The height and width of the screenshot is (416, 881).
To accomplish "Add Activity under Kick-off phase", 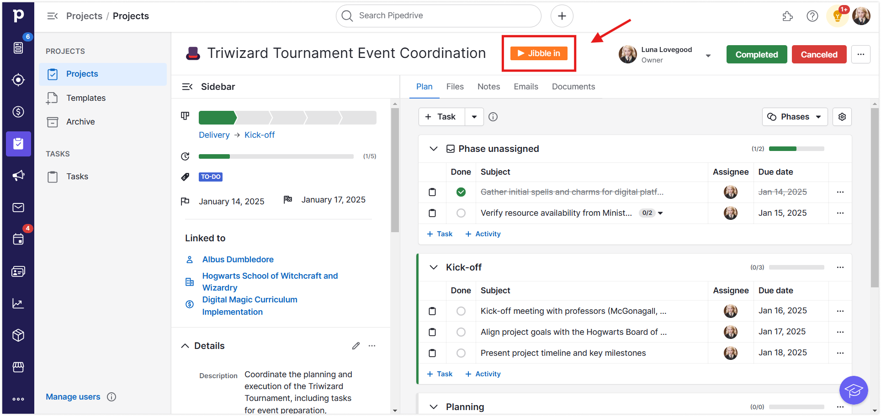I will tap(483, 374).
